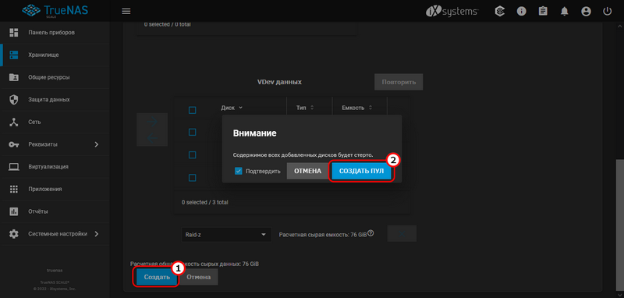Open Защита данных menu item
624x298 pixels.
pos(55,100)
